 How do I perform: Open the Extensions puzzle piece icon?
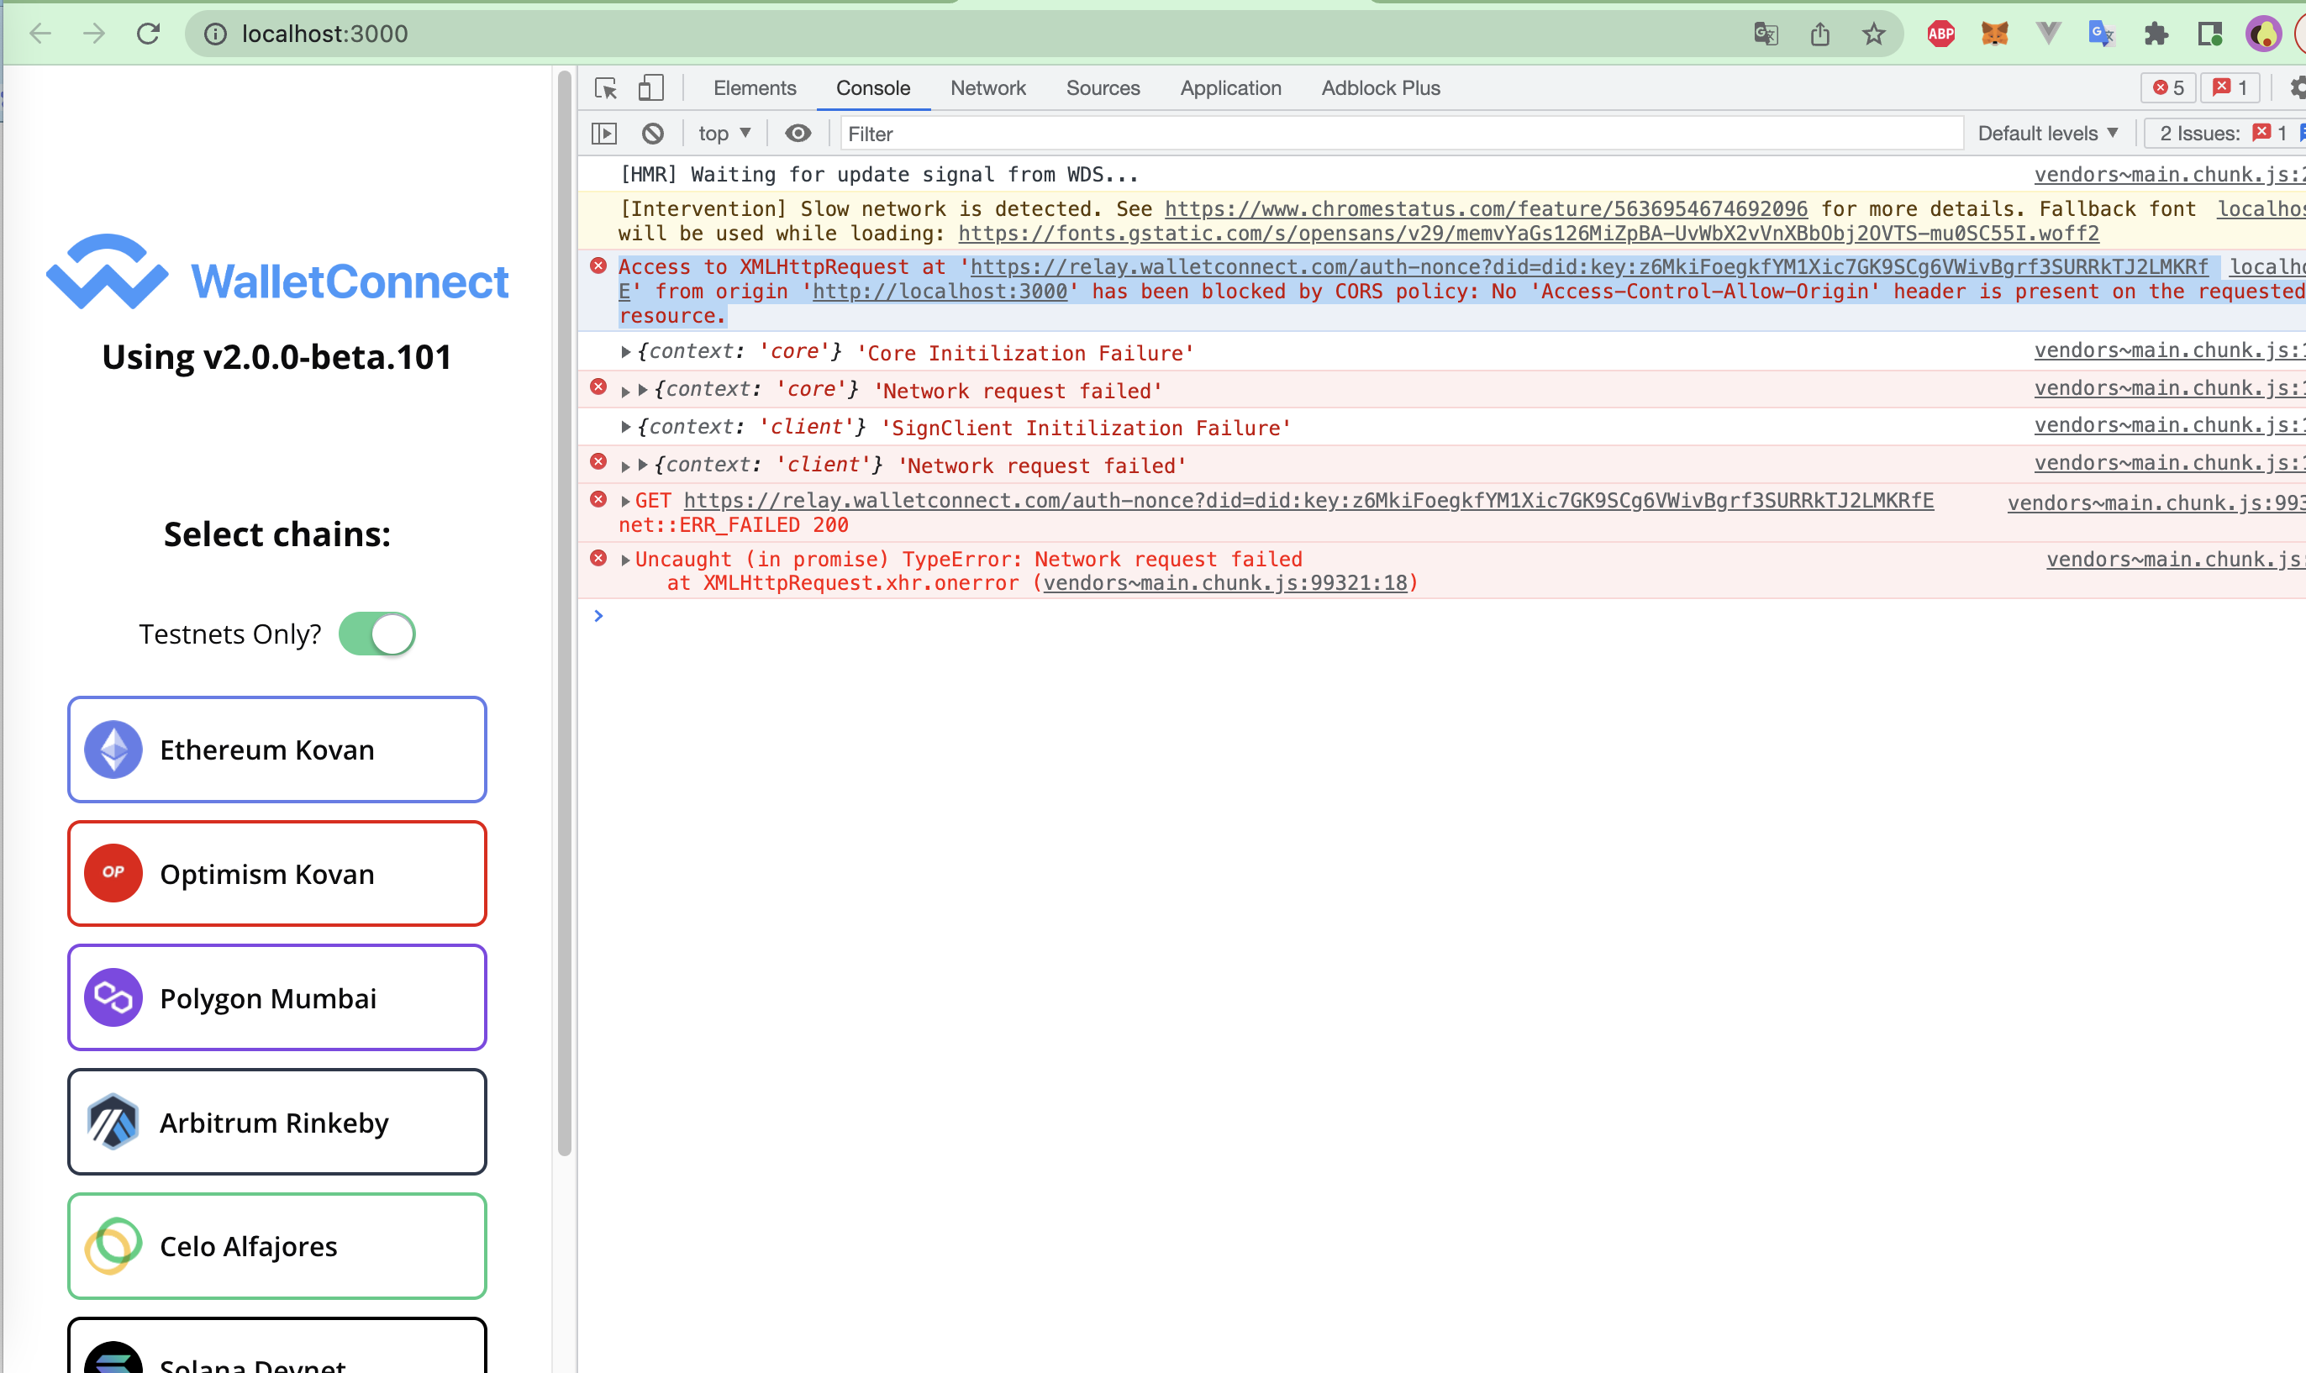(x=2156, y=34)
